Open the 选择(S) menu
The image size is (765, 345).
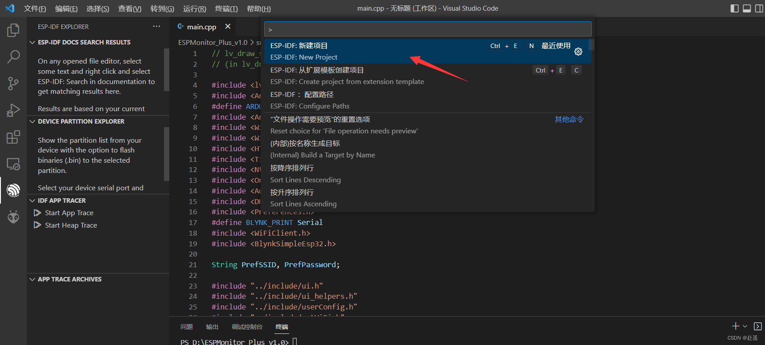point(98,9)
